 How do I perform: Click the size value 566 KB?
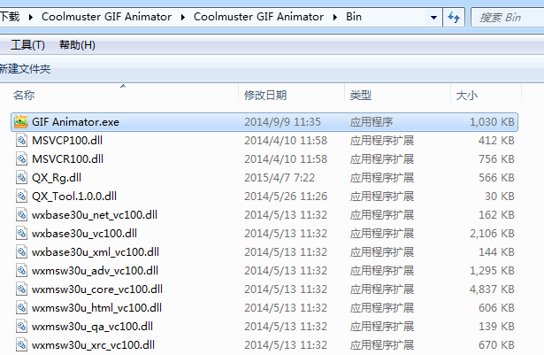[496, 178]
